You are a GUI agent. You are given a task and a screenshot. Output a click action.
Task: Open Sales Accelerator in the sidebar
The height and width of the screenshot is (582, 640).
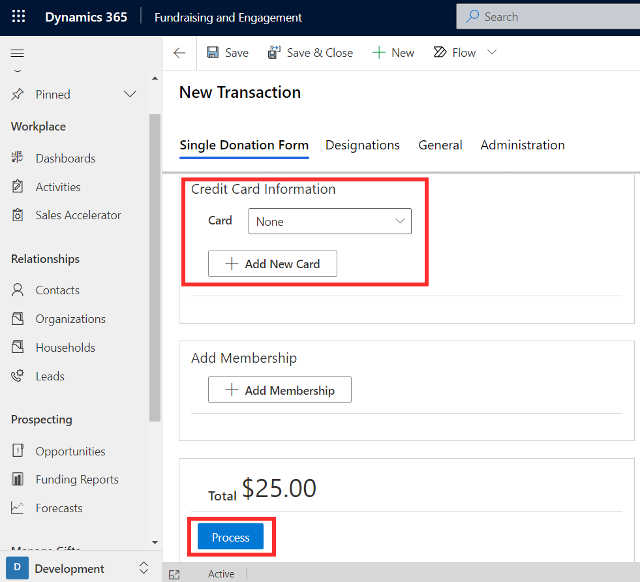pyautogui.click(x=78, y=215)
